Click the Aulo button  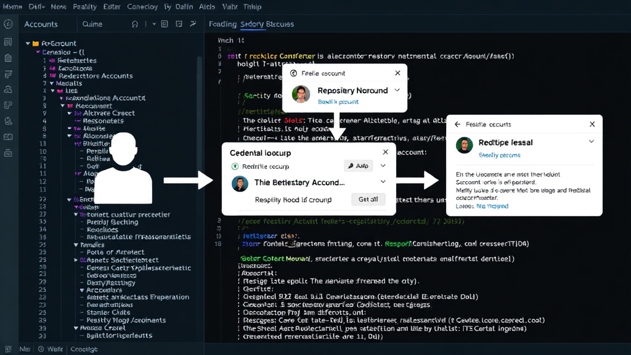[x=359, y=166]
